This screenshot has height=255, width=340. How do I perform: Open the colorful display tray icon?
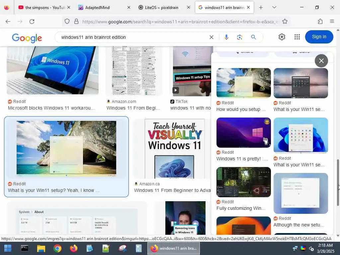(303, 248)
